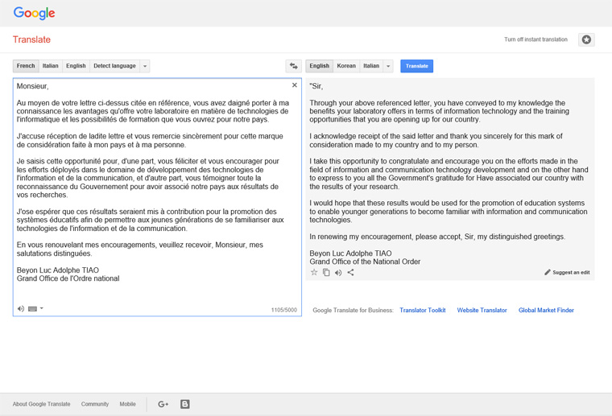The width and height of the screenshot is (612, 416).
Task: Open the Phrasebook star icon
Action: tap(586, 39)
